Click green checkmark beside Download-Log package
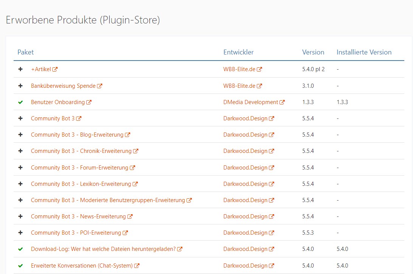 20,249
